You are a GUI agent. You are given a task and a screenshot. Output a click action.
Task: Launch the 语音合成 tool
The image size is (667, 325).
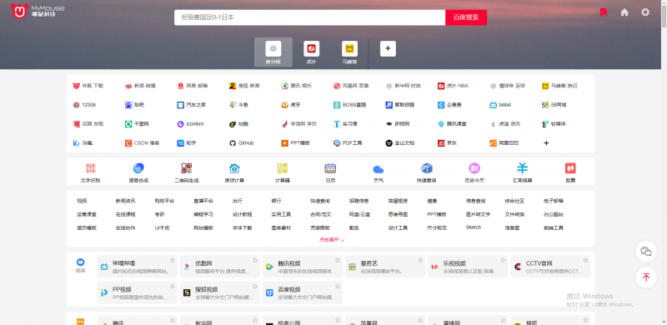(x=138, y=173)
